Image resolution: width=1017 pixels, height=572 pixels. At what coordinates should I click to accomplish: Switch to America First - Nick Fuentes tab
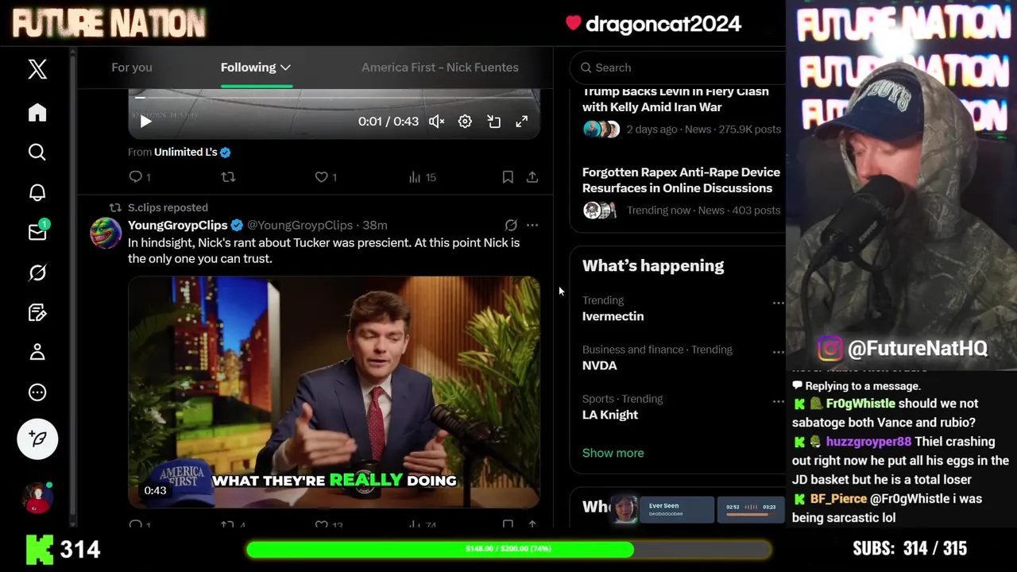440,68
